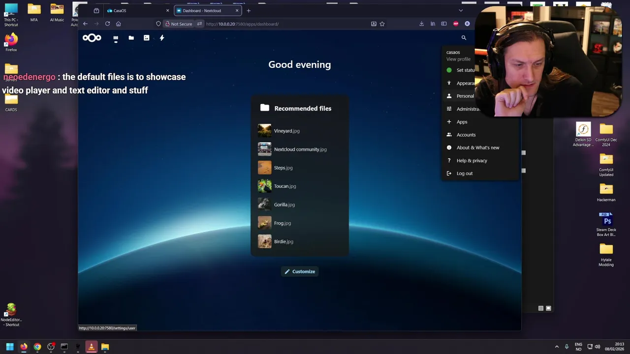Open About & What's new
Viewport: 630px width, 354px height.
click(x=480, y=147)
